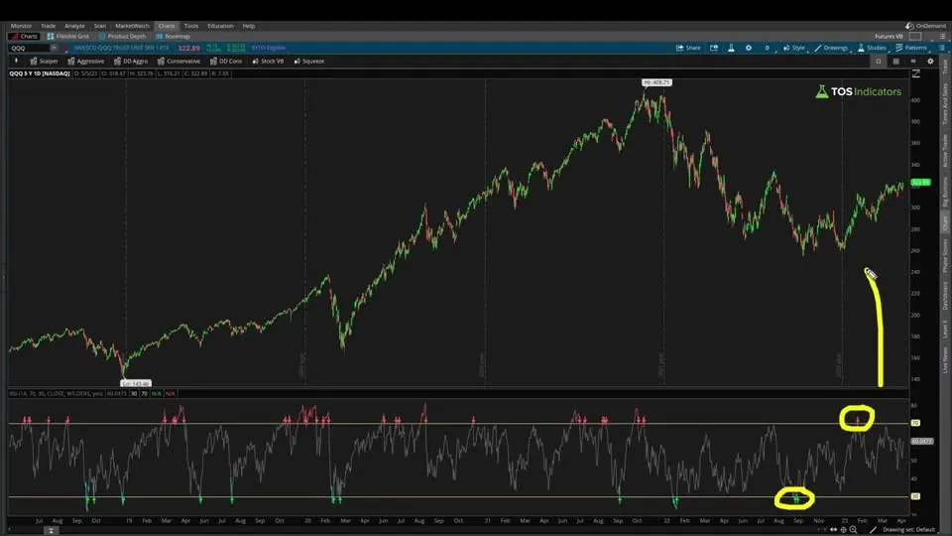Image resolution: width=952 pixels, height=536 pixels.
Task: Open the Drawing set: Default selector
Action: pyautogui.click(x=909, y=530)
